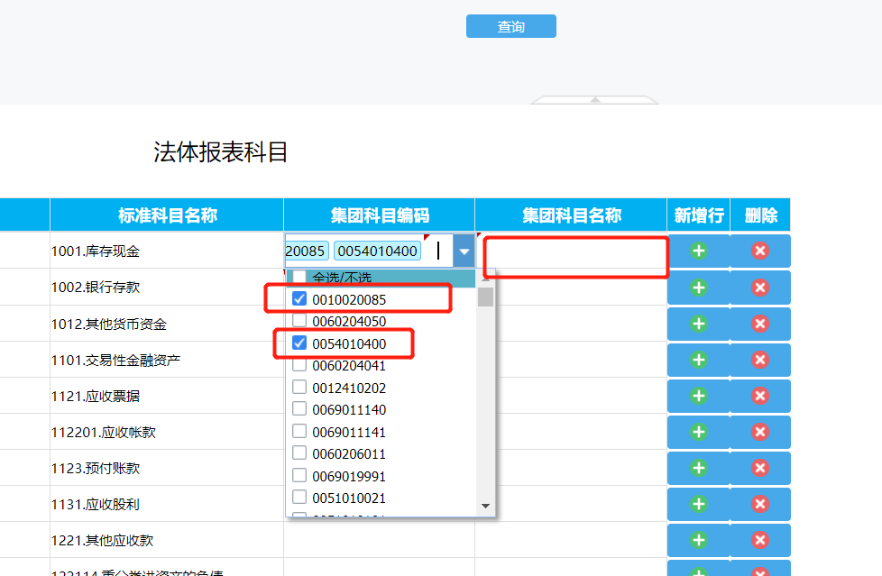The image size is (882, 576).
Task: Select the 1001.库存现金 cell
Action: [x=167, y=251]
